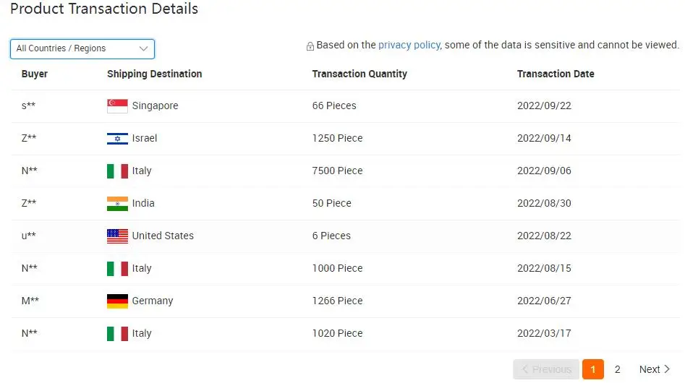Open the privacy policy link

409,45
